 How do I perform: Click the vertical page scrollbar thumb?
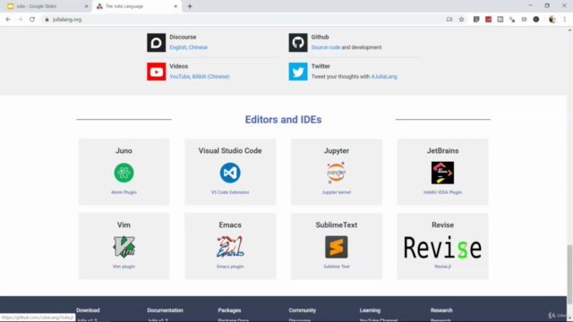click(569, 274)
